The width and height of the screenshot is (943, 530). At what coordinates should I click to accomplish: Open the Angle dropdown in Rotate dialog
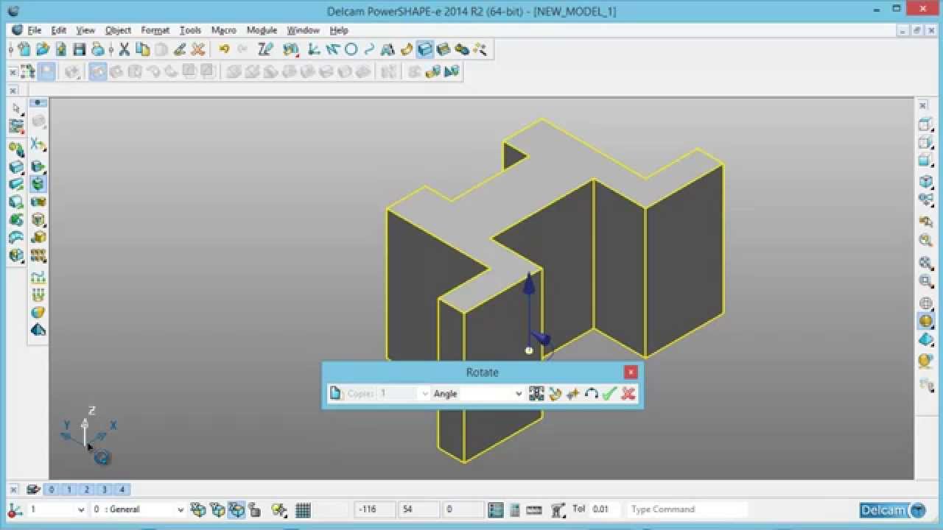518,394
